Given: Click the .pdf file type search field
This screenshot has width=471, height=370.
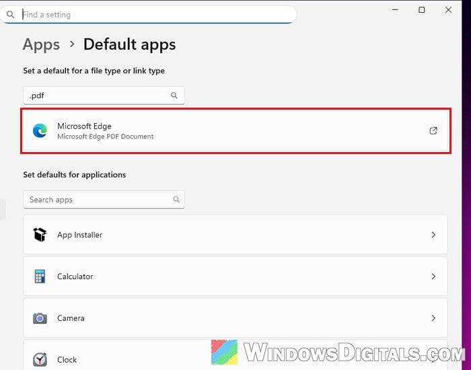Looking at the screenshot, I should tap(104, 96).
